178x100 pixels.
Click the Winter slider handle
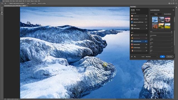coord(151,51)
